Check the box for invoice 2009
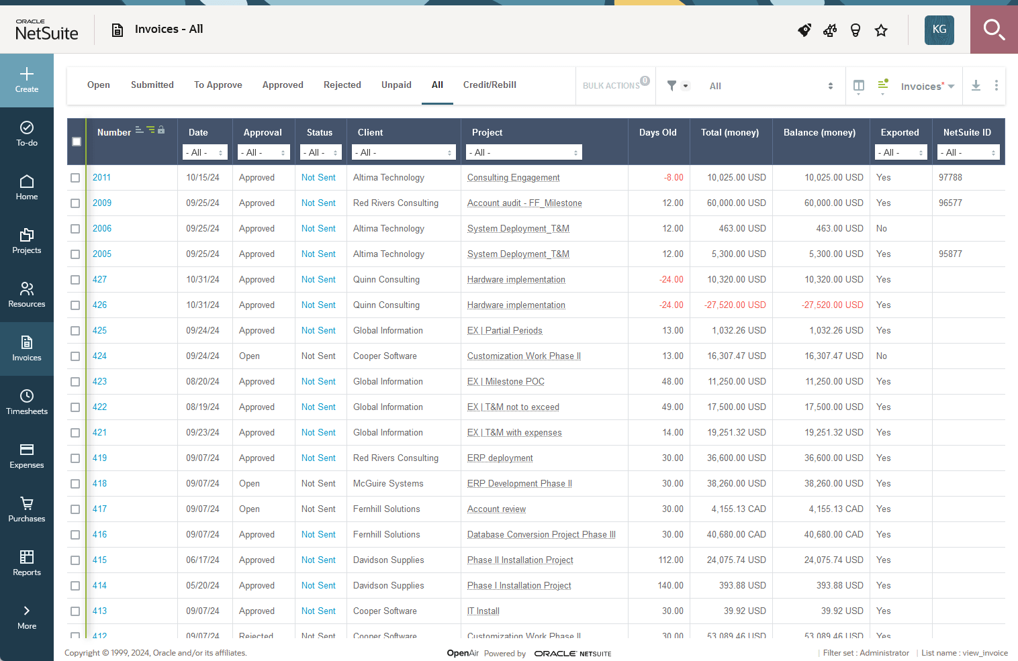1018x661 pixels. (75, 203)
